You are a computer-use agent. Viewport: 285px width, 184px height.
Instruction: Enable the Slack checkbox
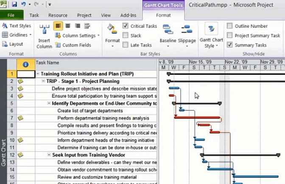coord(126,36)
